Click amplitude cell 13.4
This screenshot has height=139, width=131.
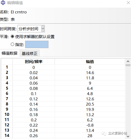[90, 130]
